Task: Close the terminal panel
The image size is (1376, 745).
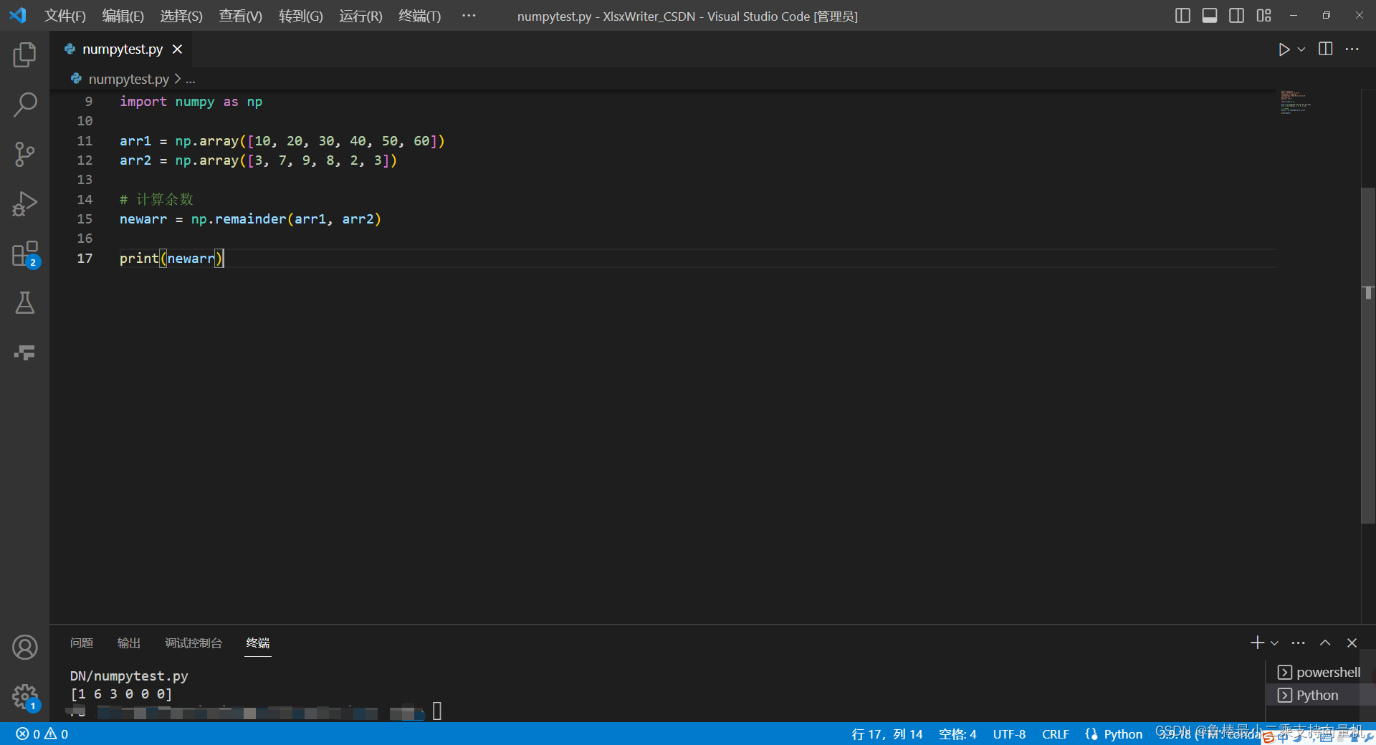Action: 1352,643
